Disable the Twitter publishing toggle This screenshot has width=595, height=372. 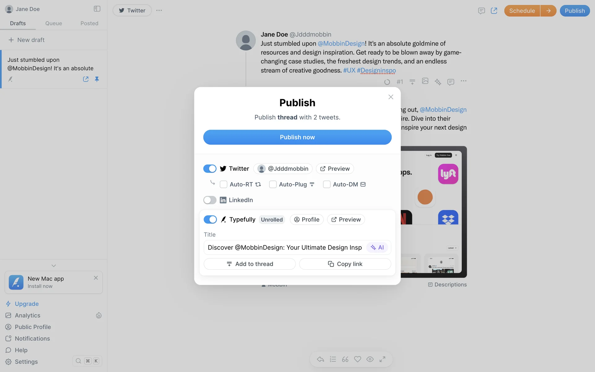coord(210,169)
